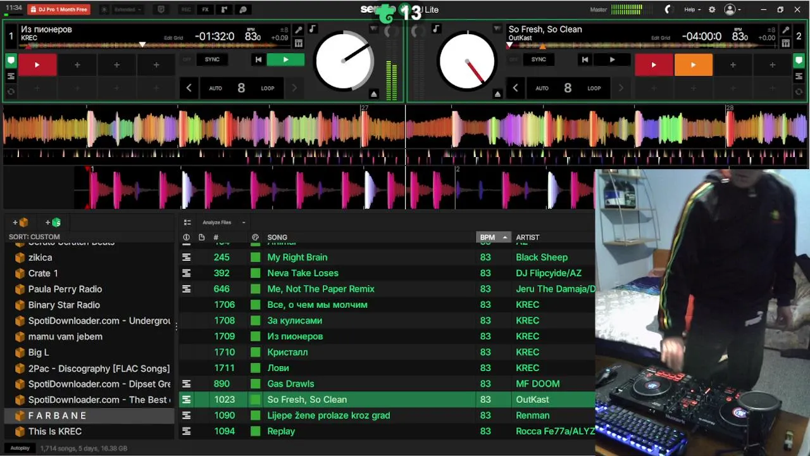The height and width of the screenshot is (456, 810).
Task: Open the Analyze Files dropdown
Action: point(223,222)
